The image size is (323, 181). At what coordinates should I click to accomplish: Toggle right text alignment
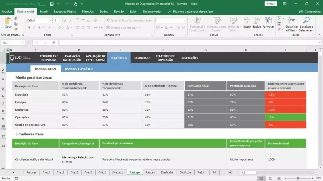click(88, 28)
